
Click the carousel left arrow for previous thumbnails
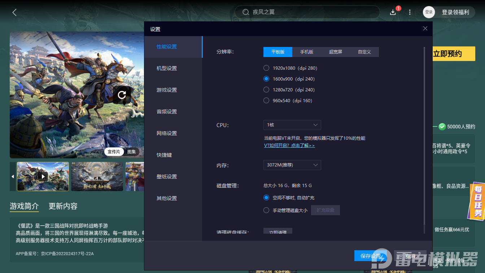(x=12, y=176)
